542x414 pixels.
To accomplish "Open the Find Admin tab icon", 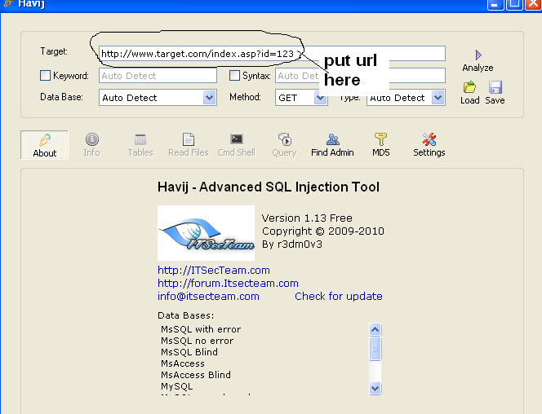I will click(x=332, y=139).
